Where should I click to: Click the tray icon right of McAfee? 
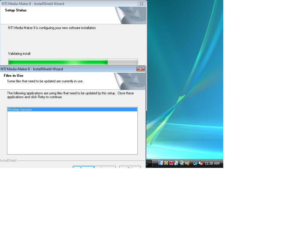pos(176,163)
